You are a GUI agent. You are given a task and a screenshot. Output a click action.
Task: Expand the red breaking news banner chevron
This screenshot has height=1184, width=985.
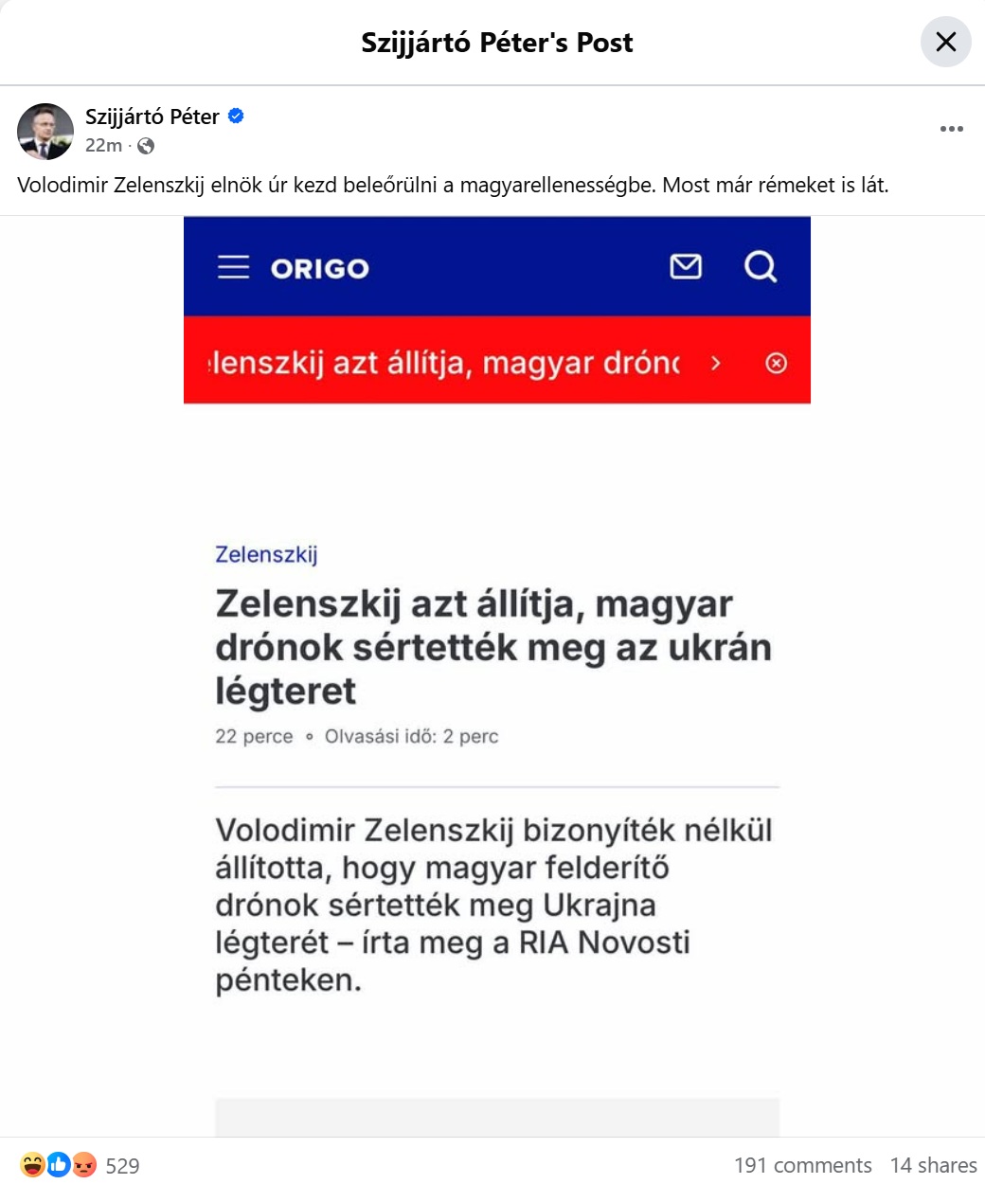(x=716, y=363)
